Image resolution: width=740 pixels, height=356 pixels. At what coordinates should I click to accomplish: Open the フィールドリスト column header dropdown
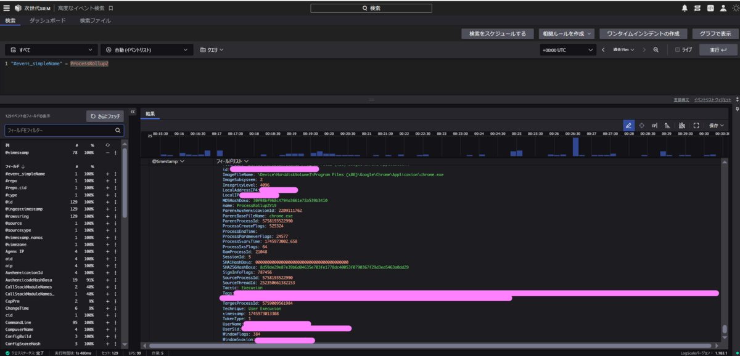coord(232,161)
